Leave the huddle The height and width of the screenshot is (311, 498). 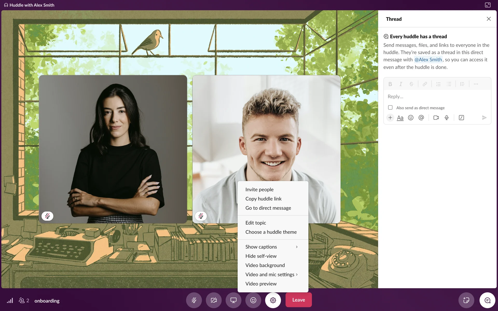299,300
